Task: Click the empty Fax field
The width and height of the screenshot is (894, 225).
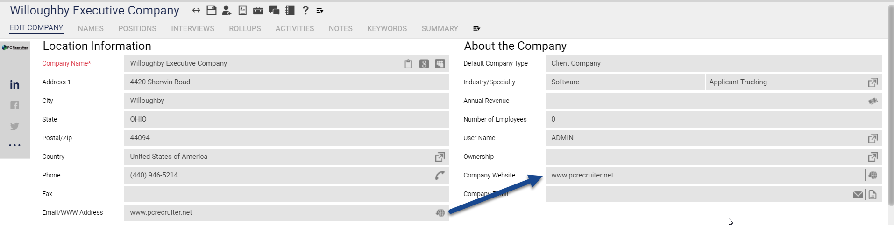Action: point(286,194)
